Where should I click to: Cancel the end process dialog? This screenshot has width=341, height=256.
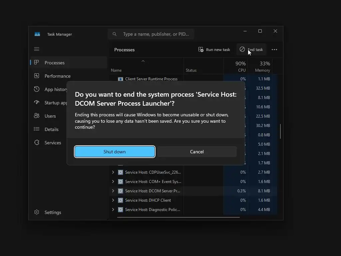click(197, 152)
